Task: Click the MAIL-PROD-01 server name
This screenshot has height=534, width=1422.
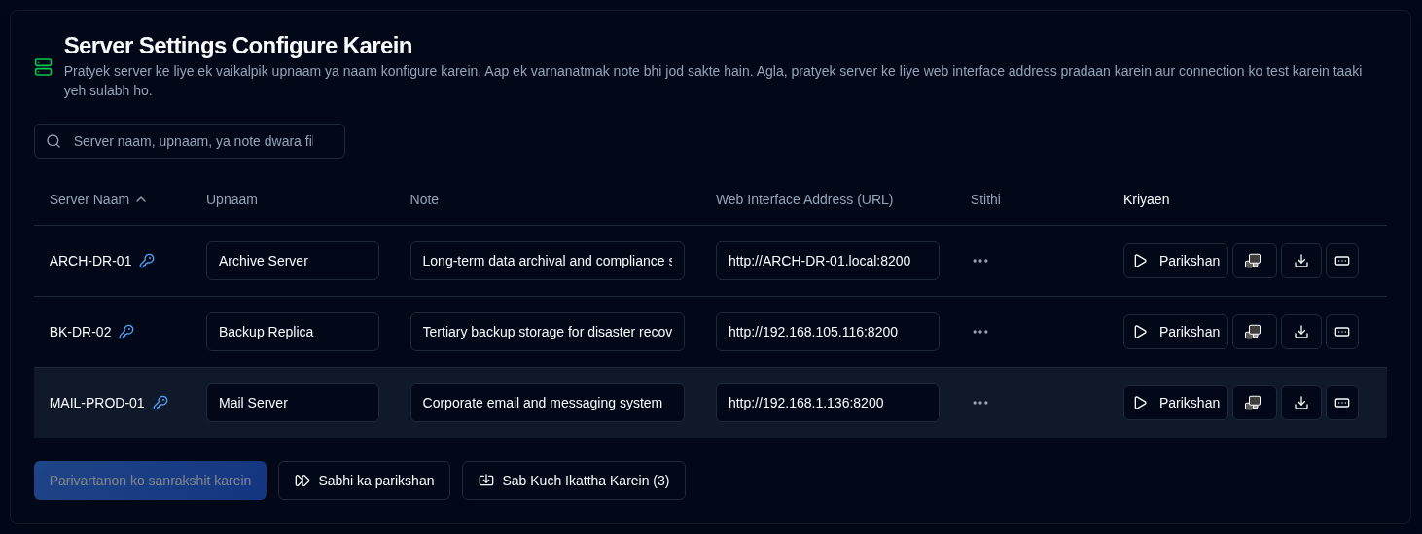Action: click(x=97, y=403)
